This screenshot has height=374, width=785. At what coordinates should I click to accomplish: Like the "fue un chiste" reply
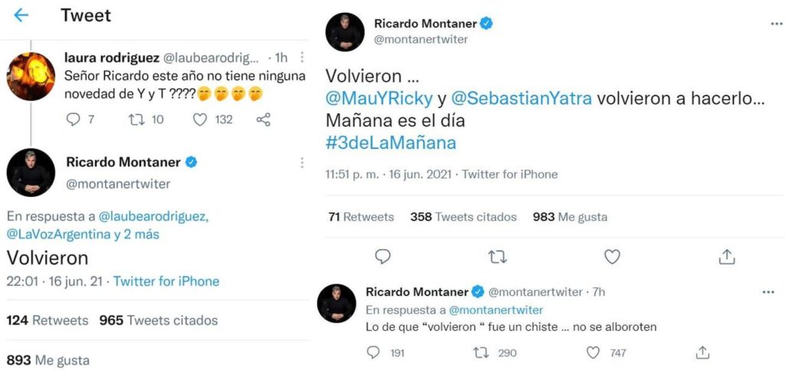[593, 353]
